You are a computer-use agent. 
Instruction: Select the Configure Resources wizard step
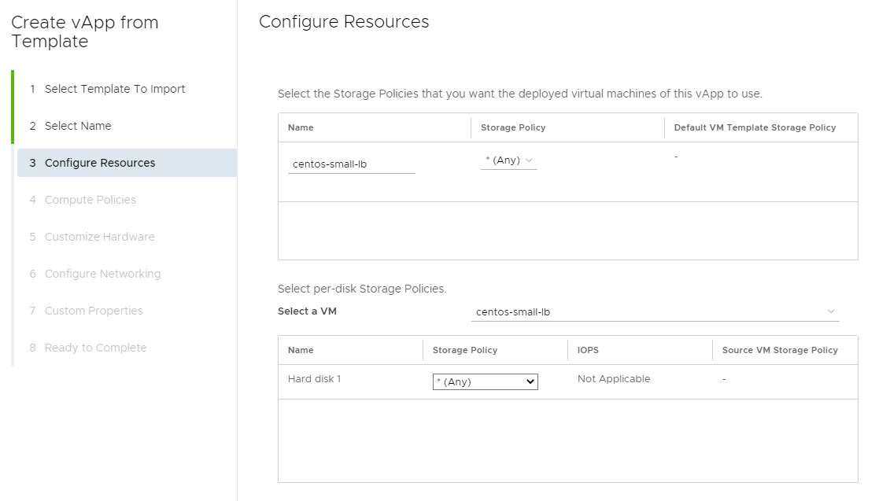click(x=100, y=163)
